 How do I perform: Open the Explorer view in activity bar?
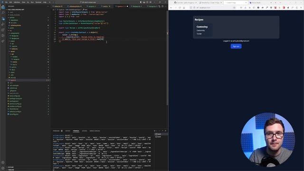[3, 7]
